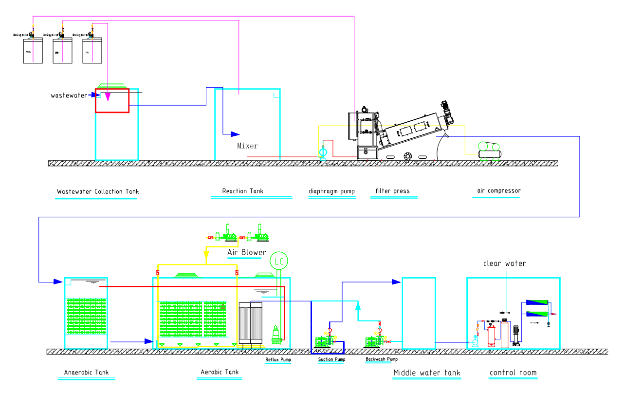
Task: Select the green filler media in Aerobic Tank
Action: 193,319
